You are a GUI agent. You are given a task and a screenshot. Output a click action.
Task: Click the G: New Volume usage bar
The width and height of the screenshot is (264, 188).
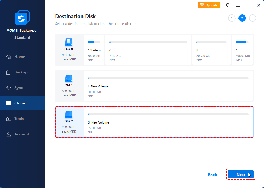pyautogui.click(x=168, y=114)
